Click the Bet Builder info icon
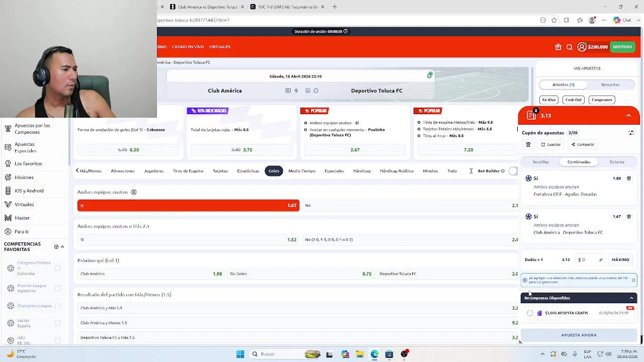 coord(503,171)
